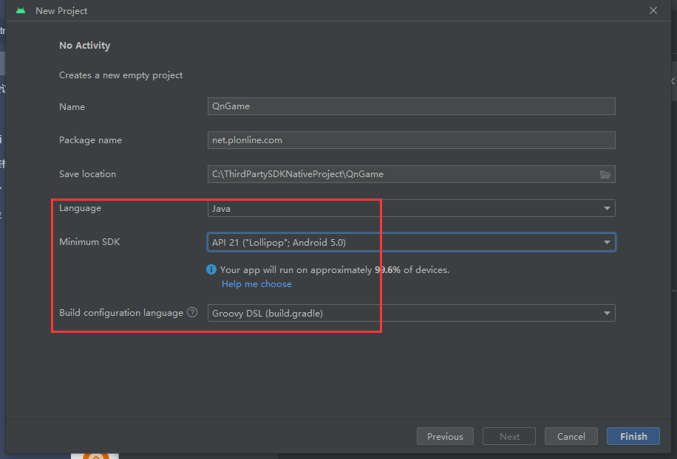
Task: Click the dropdown arrow on the Minimum SDK field
Action: point(606,242)
